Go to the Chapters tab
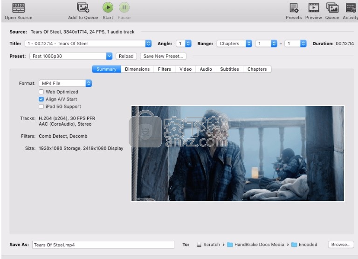Image resolution: width=358 pixels, height=259 pixels. pos(257,69)
